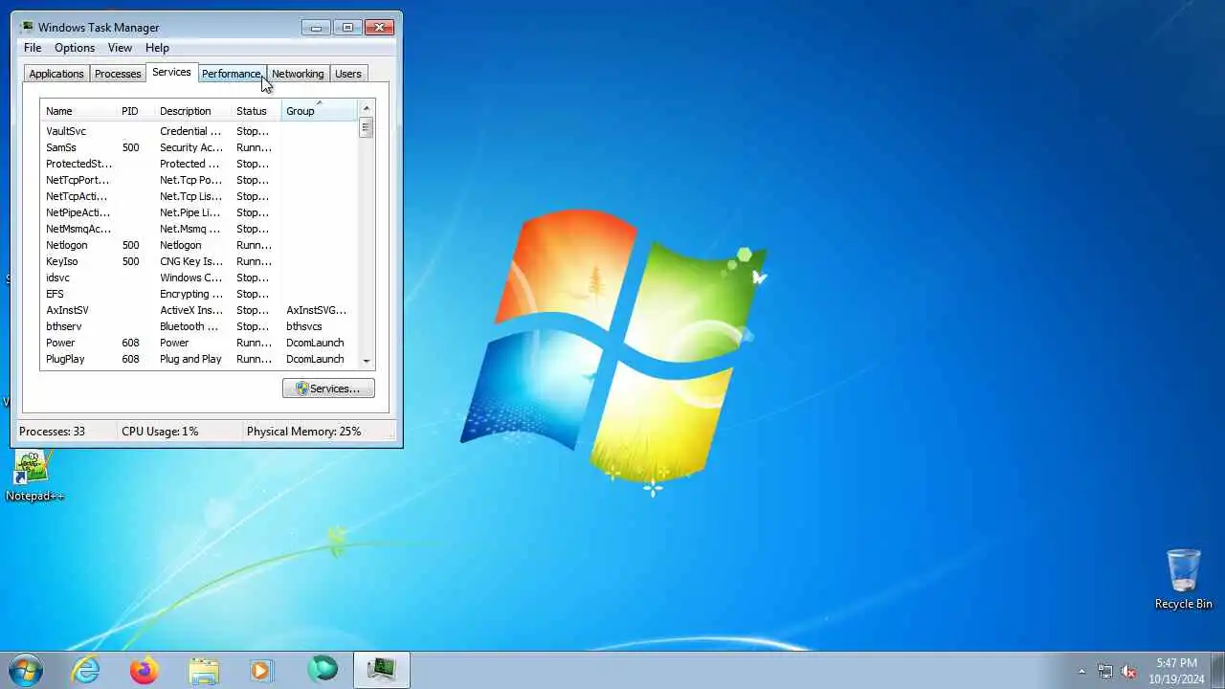This screenshot has width=1225, height=689.
Task: Select the bthserv service row
Action: (198, 326)
